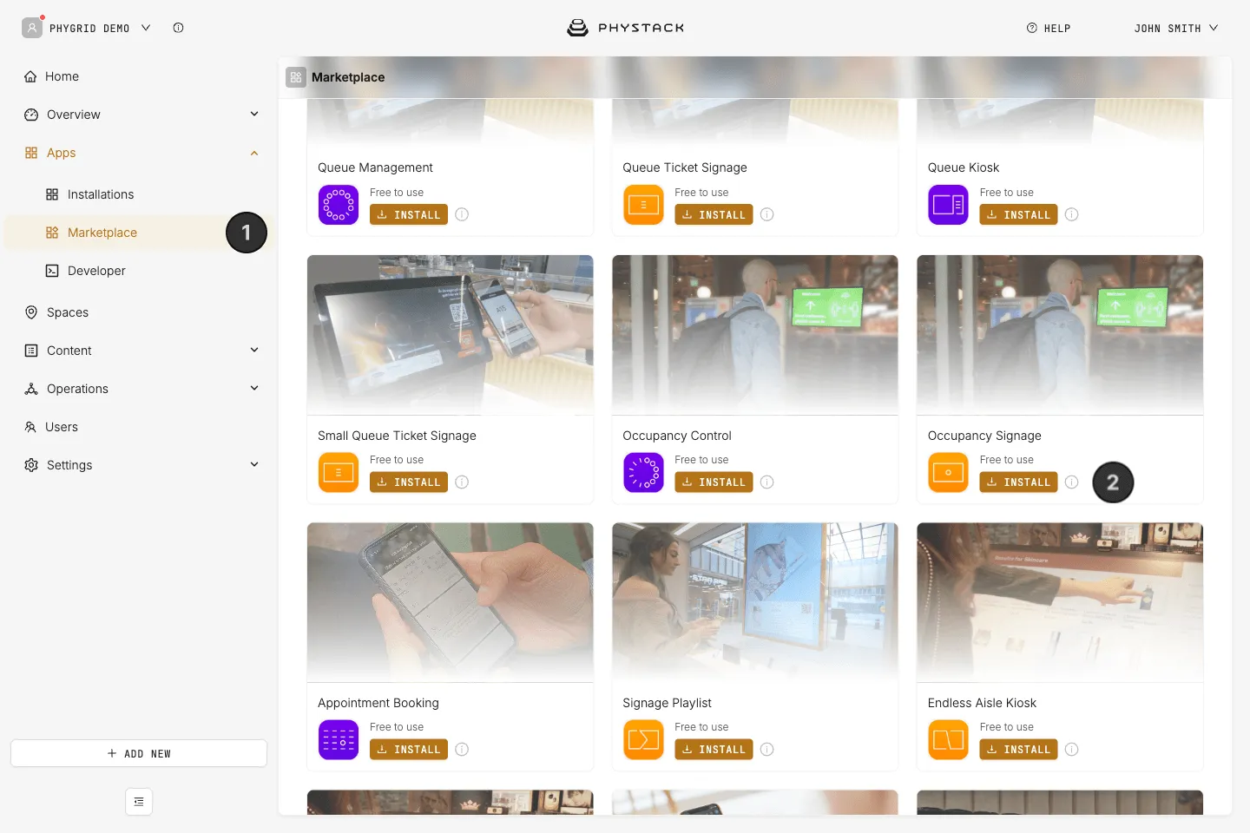
Task: Open the Small Queue Ticket Signage preview image
Action: [x=451, y=335]
